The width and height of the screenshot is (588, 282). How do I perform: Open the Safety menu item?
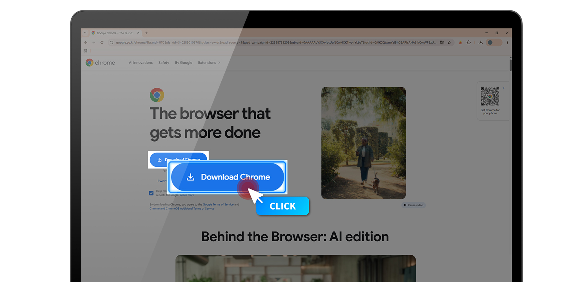click(164, 63)
